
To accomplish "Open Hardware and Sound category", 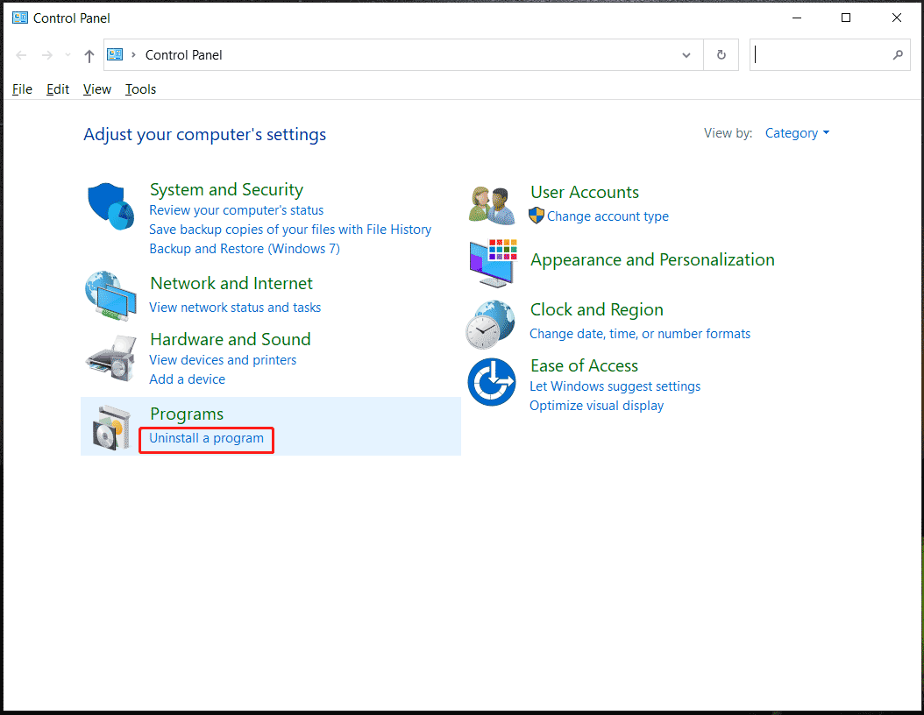I will pos(231,339).
